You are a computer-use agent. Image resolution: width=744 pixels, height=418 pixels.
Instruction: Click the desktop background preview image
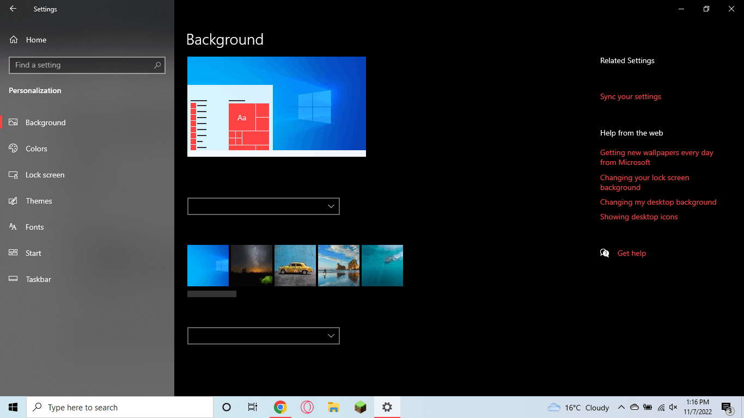click(x=277, y=107)
